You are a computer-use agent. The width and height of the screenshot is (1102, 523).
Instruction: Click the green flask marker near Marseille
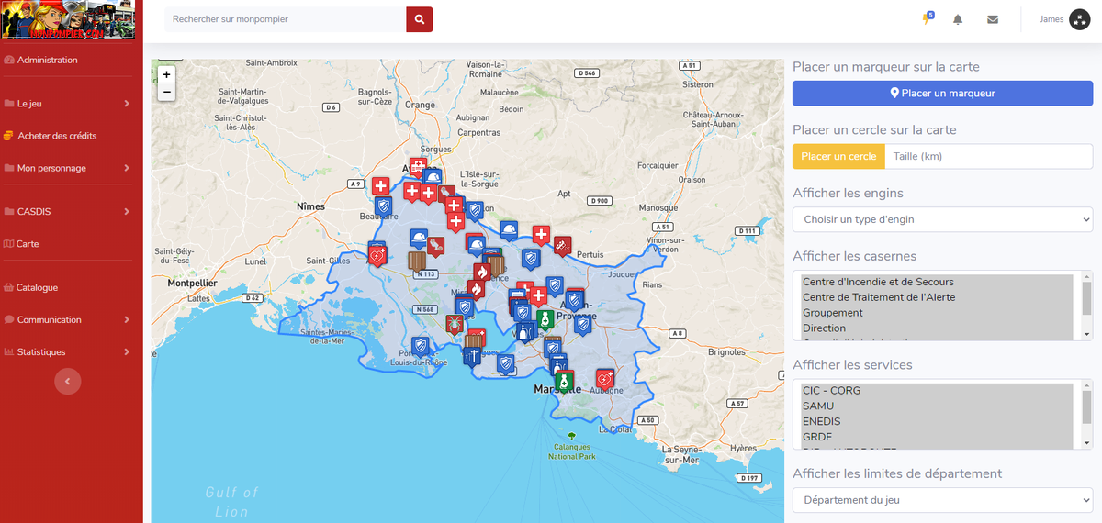[564, 380]
